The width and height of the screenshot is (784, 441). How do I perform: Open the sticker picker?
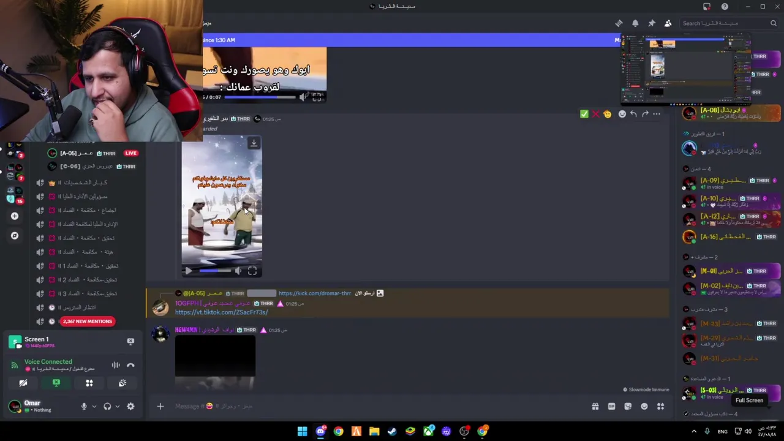point(628,406)
